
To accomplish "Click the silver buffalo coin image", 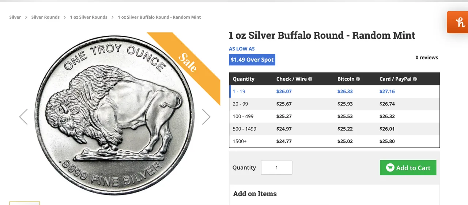I will tap(113, 117).
